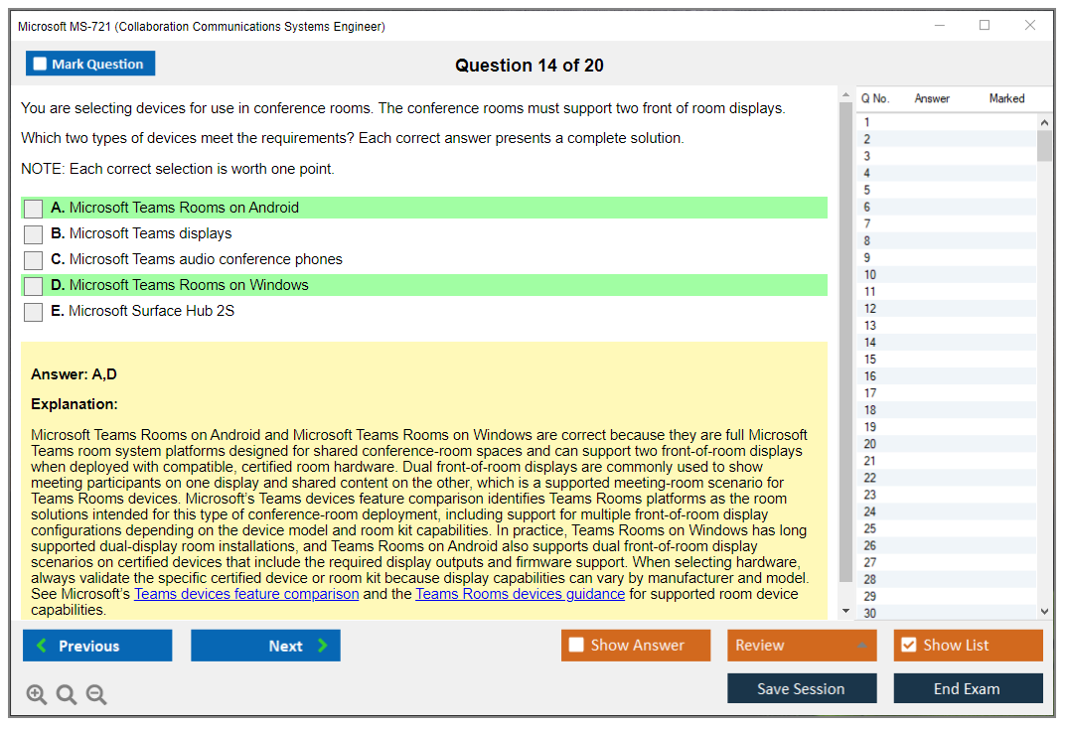The width and height of the screenshot is (1068, 730).
Task: Select question 13 in the list
Action: (x=947, y=326)
